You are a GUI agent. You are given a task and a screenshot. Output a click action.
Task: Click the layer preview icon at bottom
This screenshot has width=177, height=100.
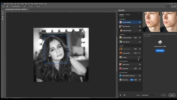click(124, 95)
